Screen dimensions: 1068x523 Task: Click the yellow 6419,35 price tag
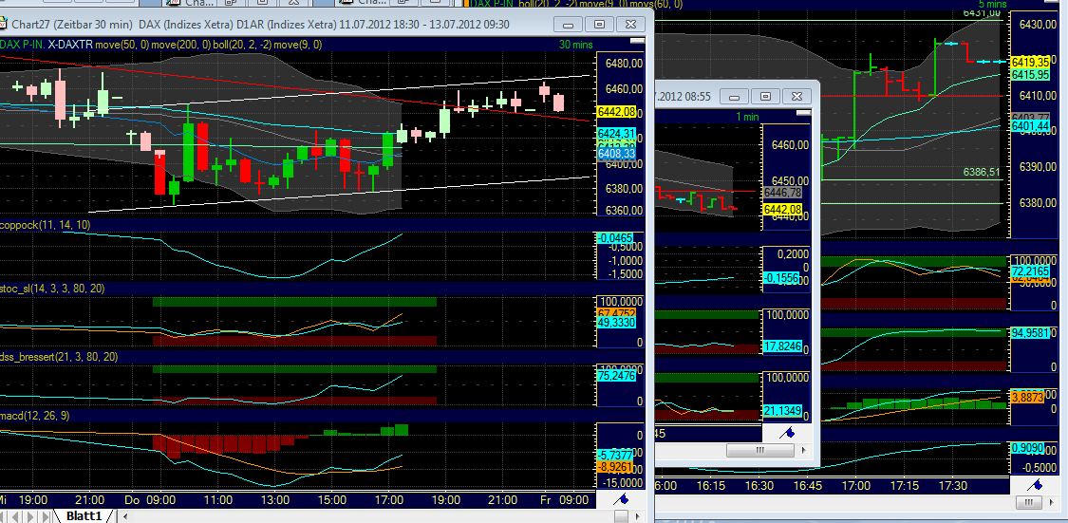coord(1030,62)
